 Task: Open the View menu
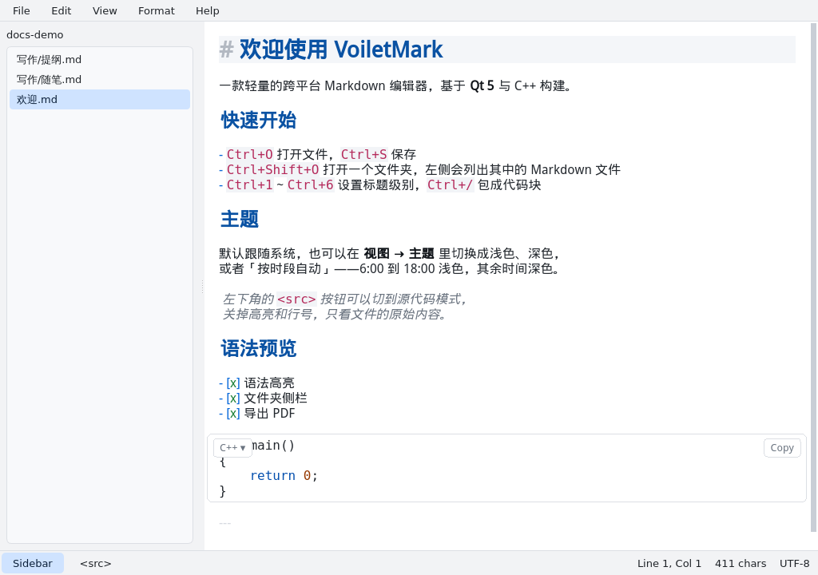pyautogui.click(x=105, y=10)
